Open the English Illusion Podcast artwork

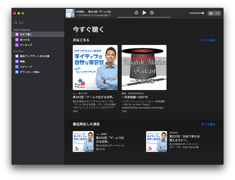(x=144, y=67)
